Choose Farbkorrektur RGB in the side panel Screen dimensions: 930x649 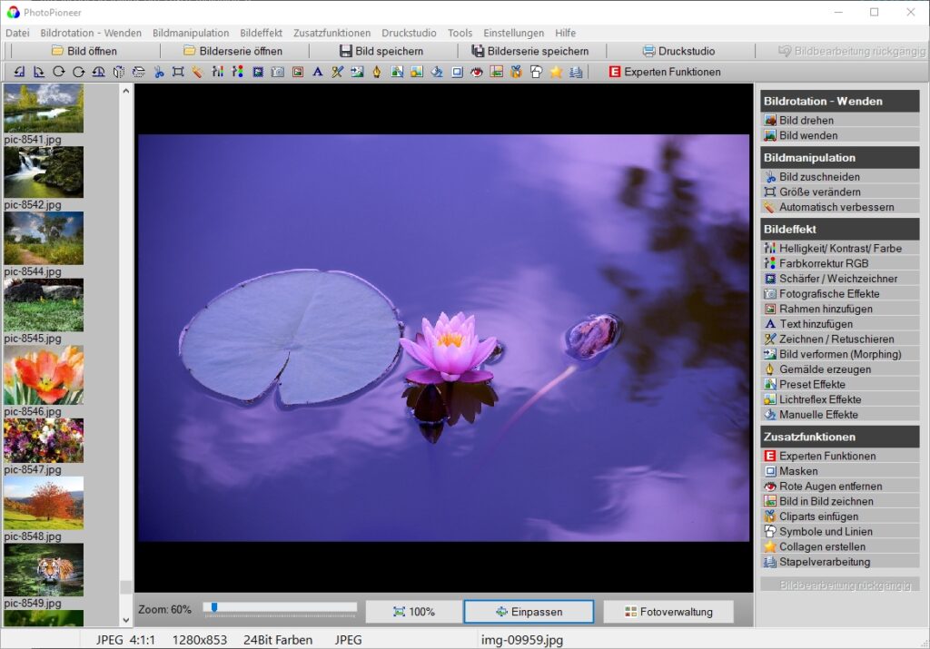[823, 263]
